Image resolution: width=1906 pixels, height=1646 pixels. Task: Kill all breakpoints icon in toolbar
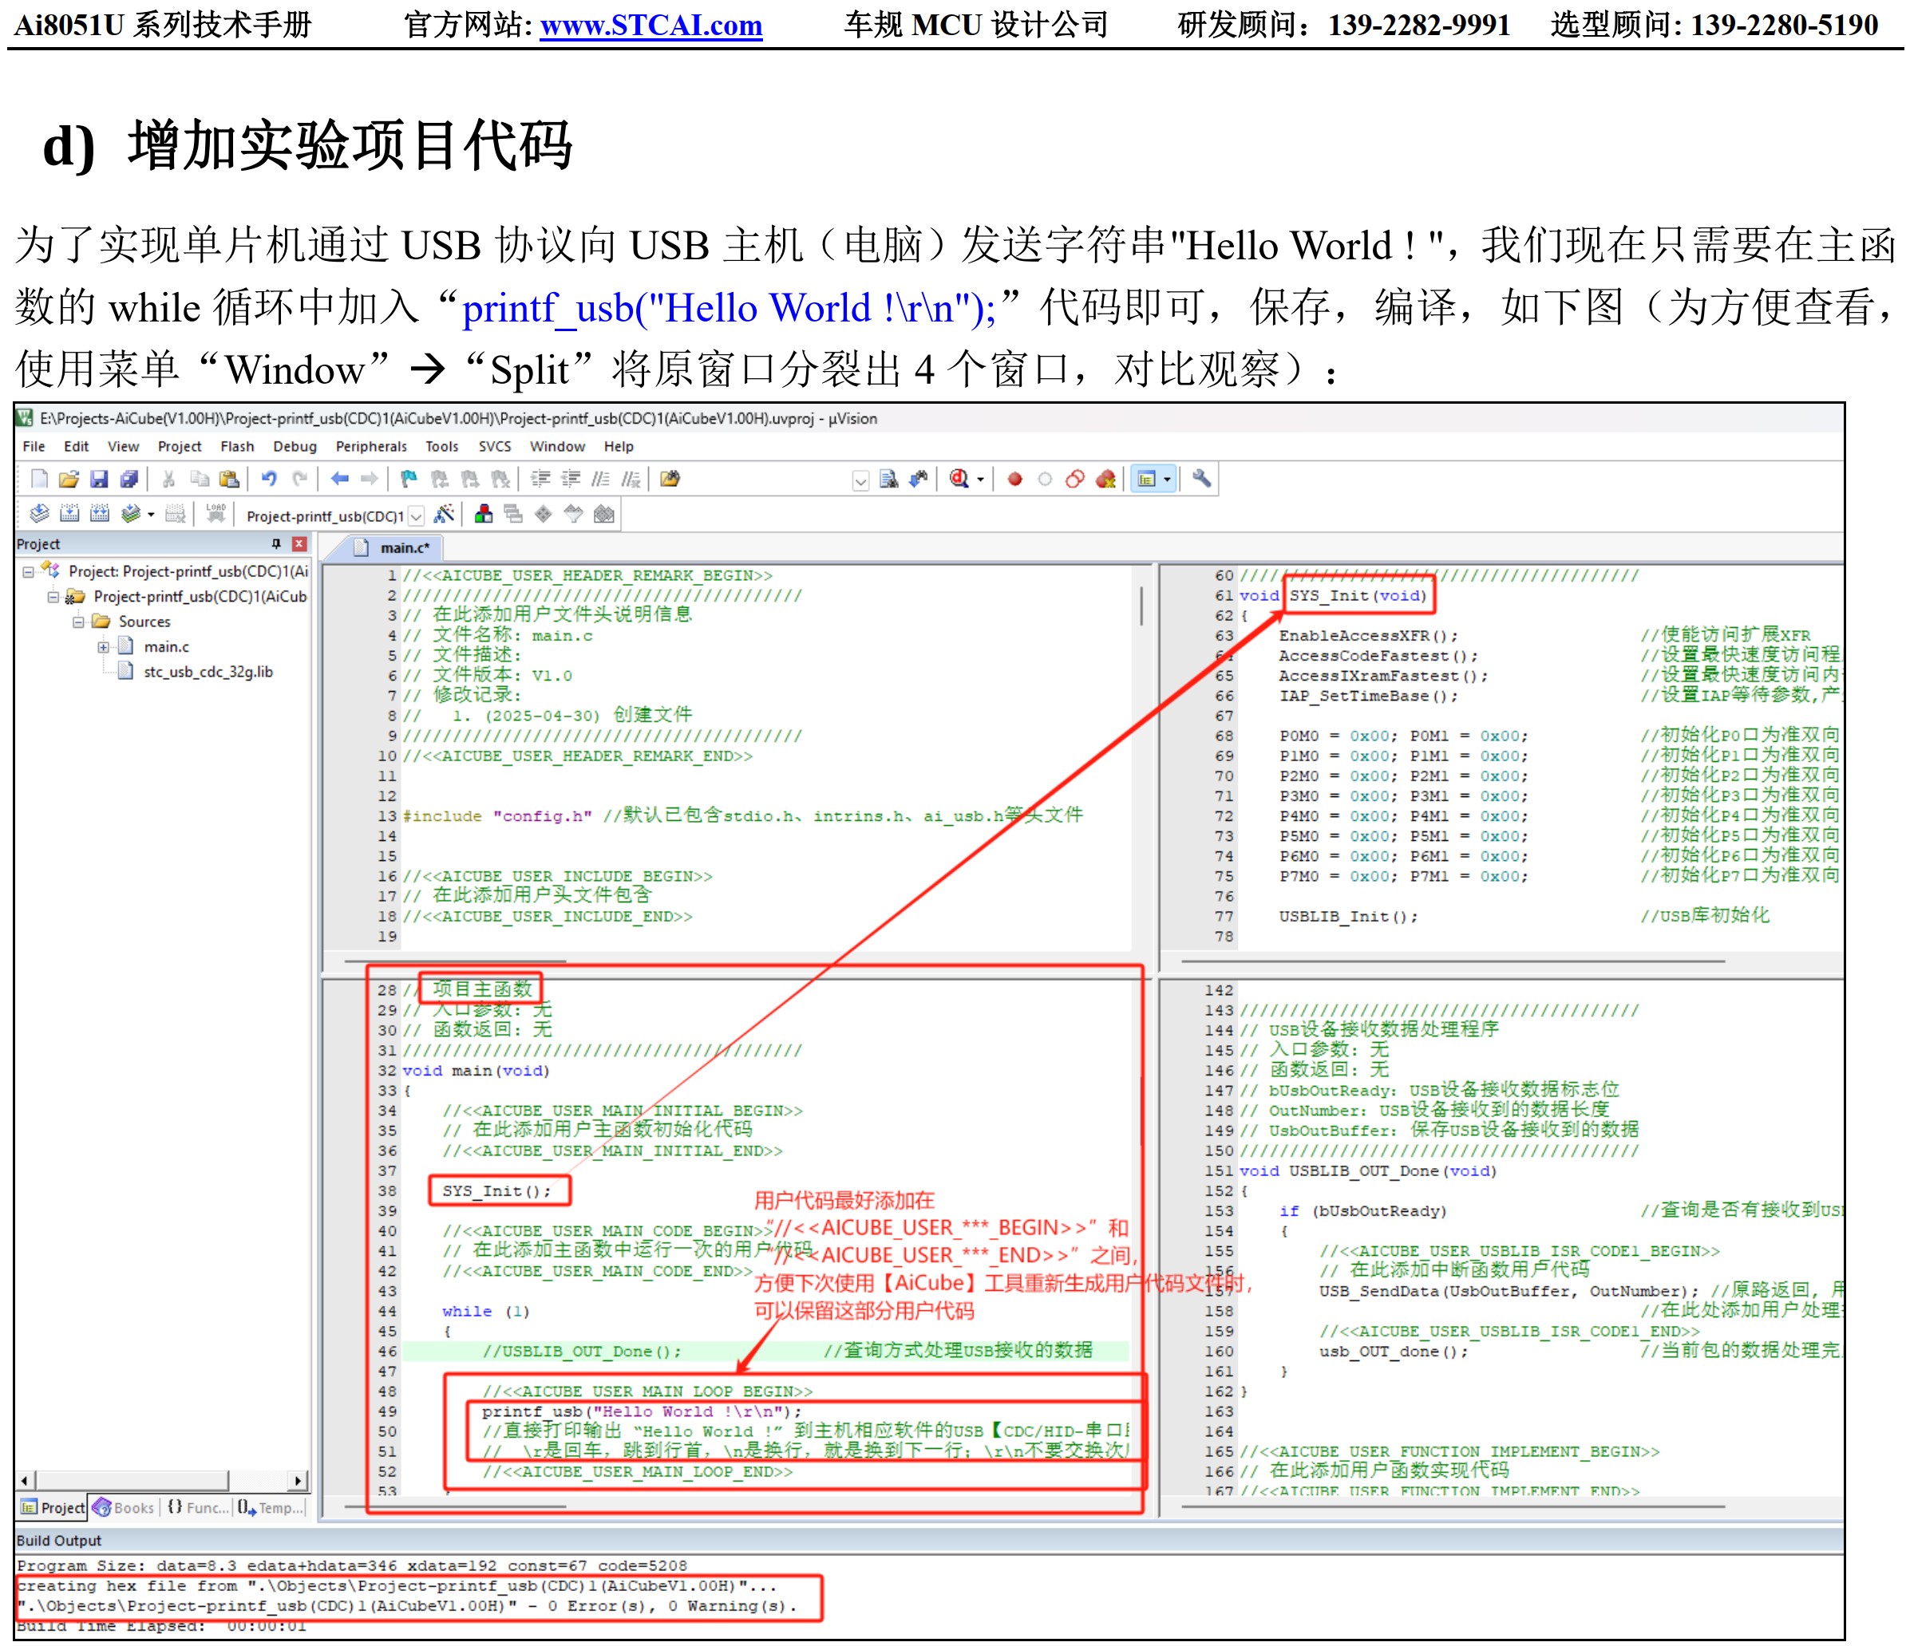(1105, 479)
